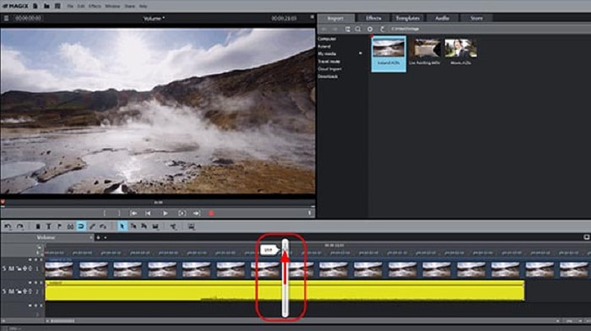Open Cloud Import in the sidebar

[329, 69]
